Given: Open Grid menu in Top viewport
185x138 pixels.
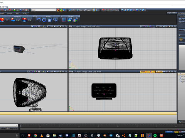Looking at the screenshot, I should 93,26.
